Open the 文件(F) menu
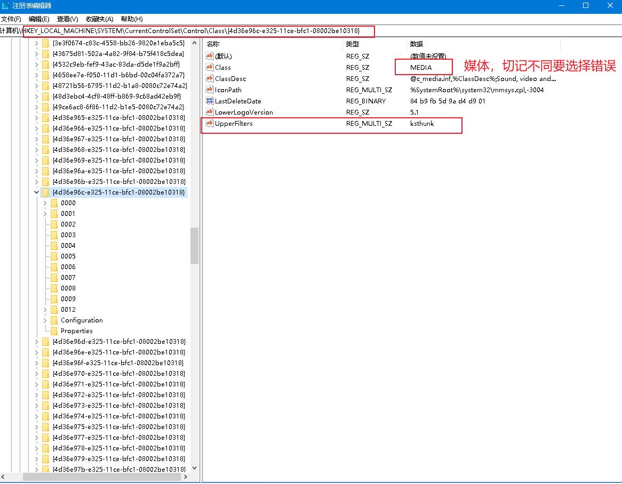 click(11, 19)
